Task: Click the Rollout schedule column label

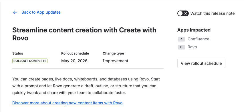Action: pos(75,53)
